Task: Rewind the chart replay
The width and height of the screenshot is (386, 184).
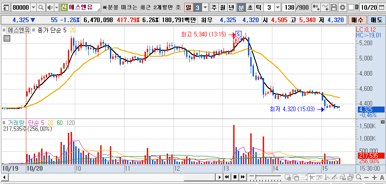Action: 227,177
